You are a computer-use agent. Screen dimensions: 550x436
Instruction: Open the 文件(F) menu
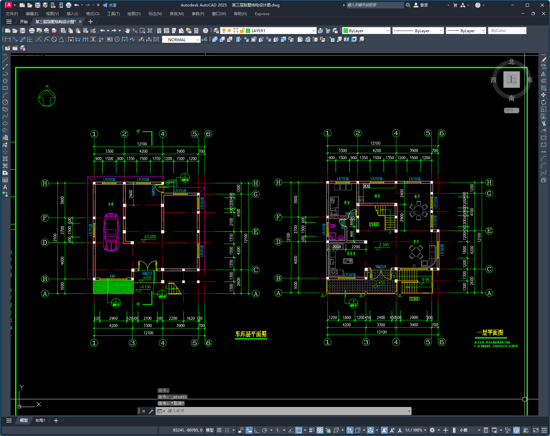click(12, 14)
